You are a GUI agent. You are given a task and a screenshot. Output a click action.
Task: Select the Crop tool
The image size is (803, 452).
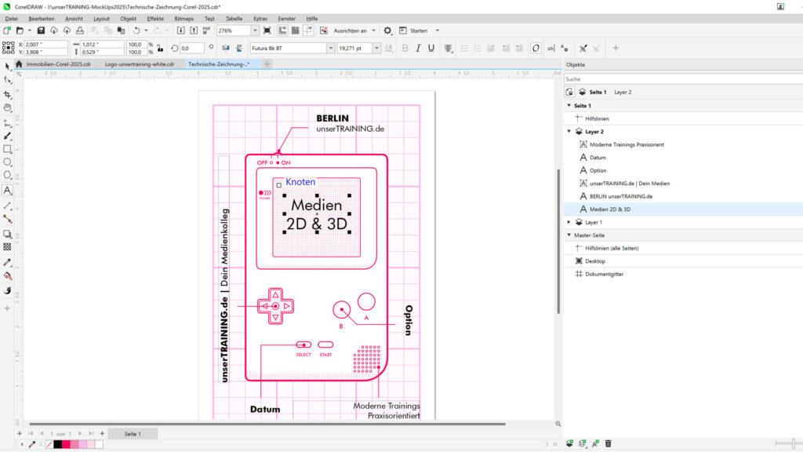pos(7,95)
